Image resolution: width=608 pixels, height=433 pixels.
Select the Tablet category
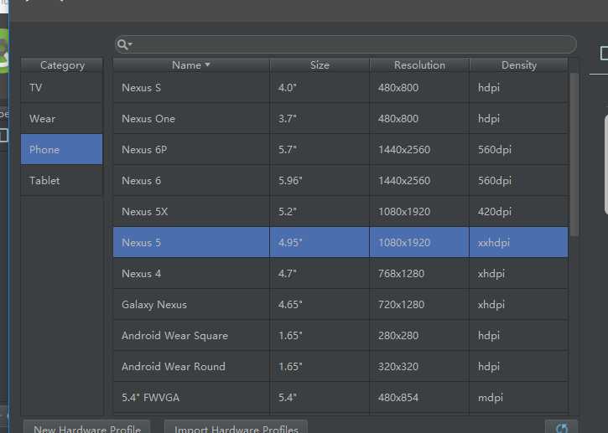(x=62, y=180)
